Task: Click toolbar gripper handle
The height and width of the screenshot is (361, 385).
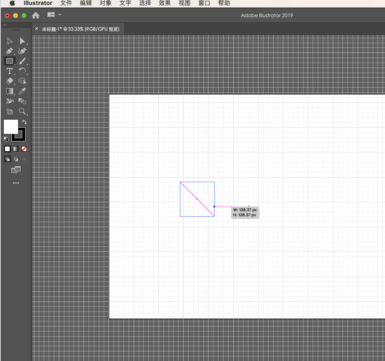Action: click(16, 30)
